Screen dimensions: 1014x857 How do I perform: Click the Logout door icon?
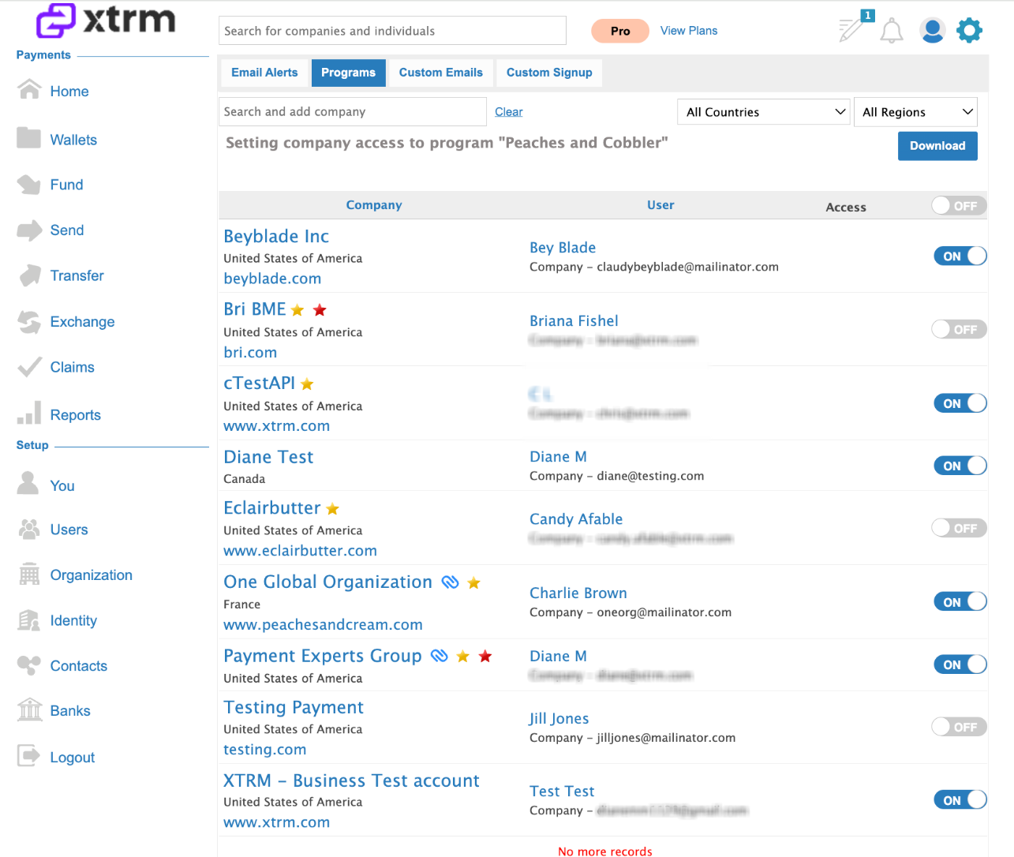[x=28, y=756]
